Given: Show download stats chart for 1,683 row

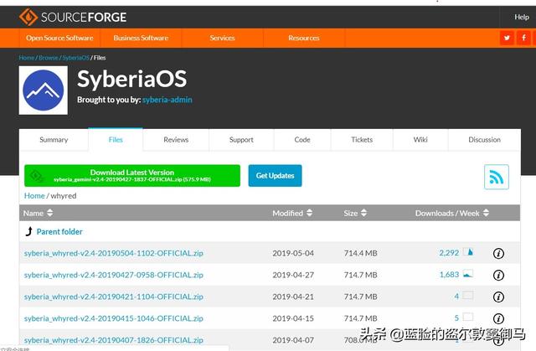Looking at the screenshot, I should 468,274.
